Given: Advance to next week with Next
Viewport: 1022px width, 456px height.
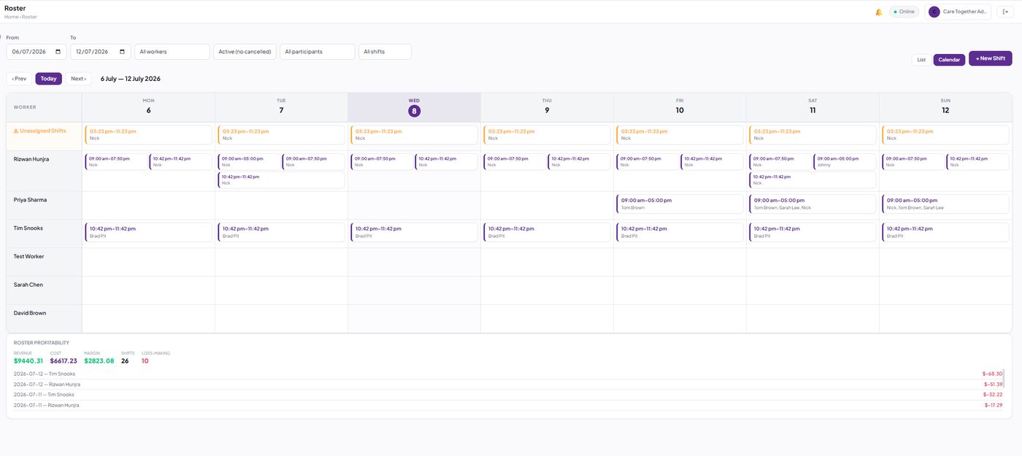Looking at the screenshot, I should click(79, 79).
